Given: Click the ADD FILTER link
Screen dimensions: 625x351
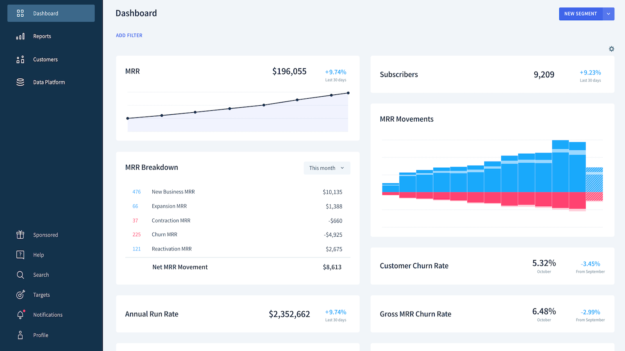Looking at the screenshot, I should [x=129, y=35].
